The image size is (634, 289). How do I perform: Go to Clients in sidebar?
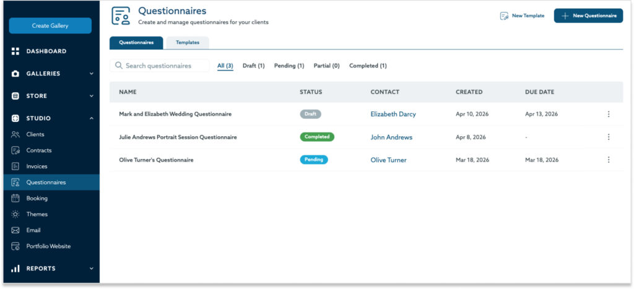pos(35,134)
